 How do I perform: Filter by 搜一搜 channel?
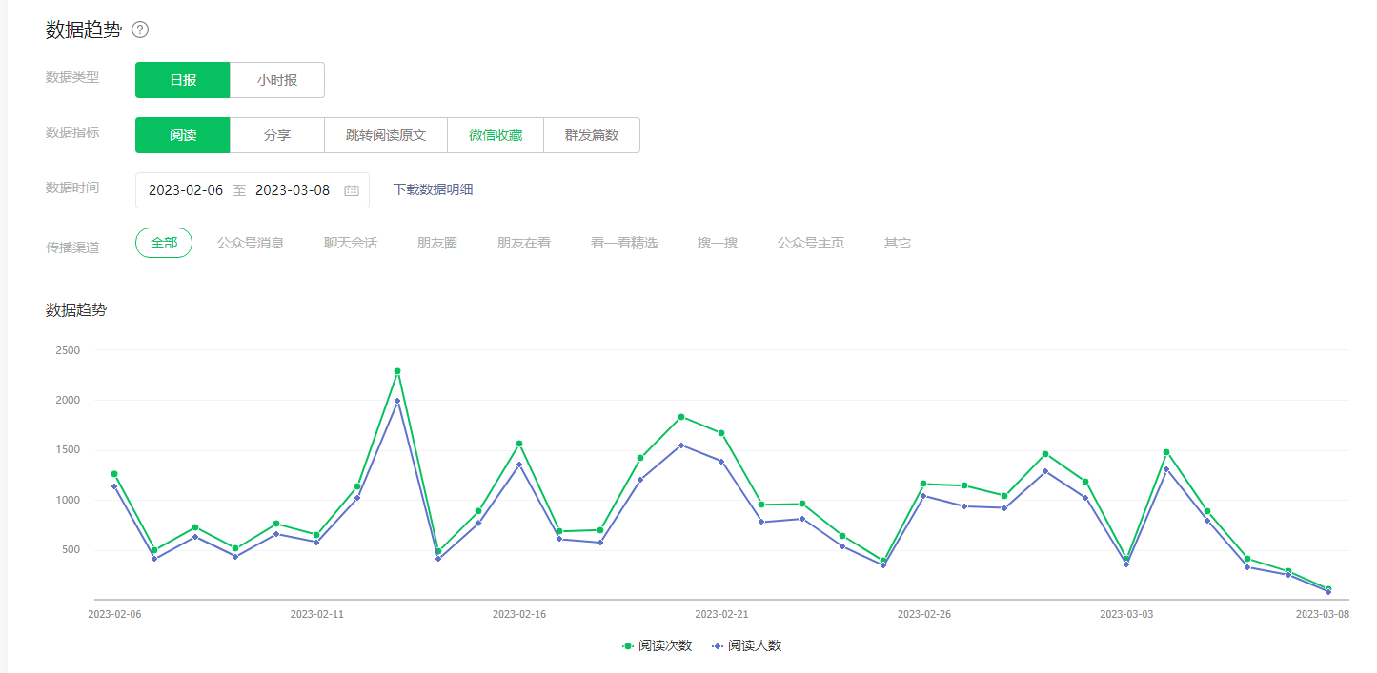coord(718,243)
